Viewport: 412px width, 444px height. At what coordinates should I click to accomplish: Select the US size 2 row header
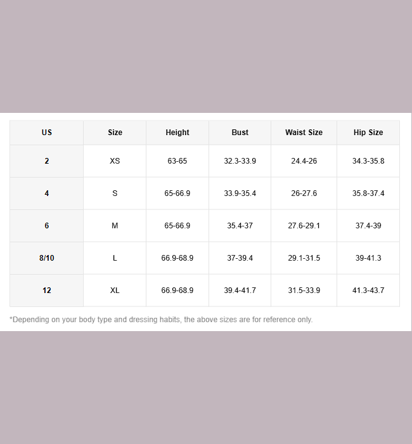[x=47, y=161]
